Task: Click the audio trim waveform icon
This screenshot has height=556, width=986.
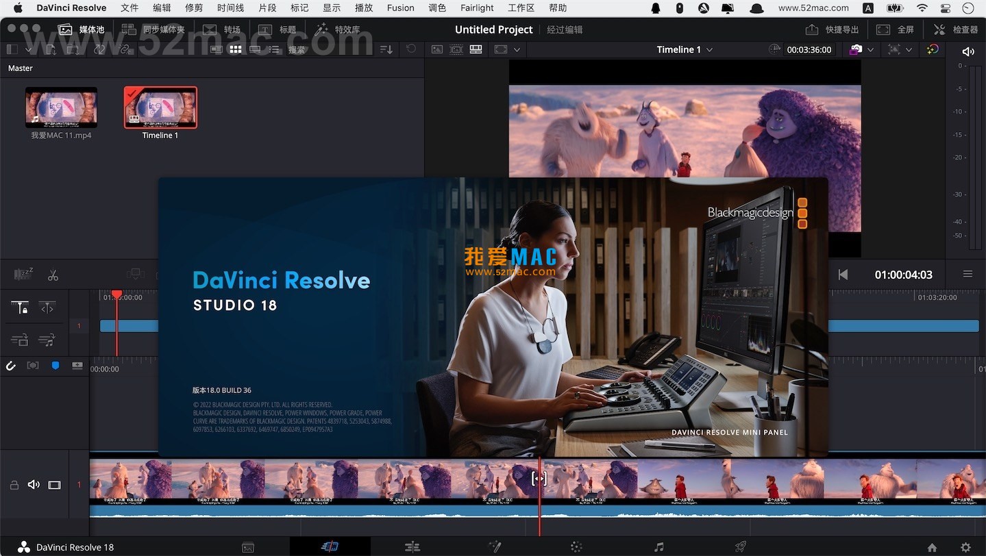Action: (x=33, y=366)
